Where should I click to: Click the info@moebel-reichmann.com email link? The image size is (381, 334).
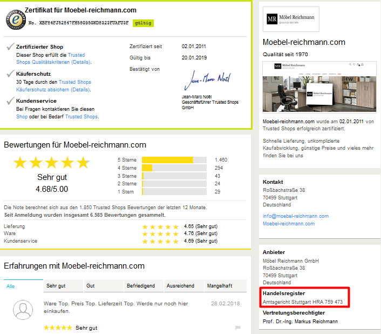[296, 216]
